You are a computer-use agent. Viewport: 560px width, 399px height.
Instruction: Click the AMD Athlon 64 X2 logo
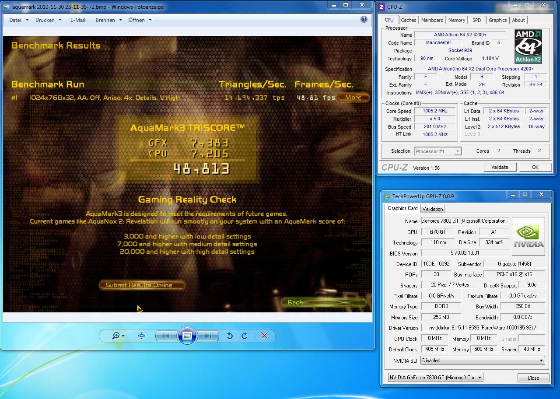528,47
